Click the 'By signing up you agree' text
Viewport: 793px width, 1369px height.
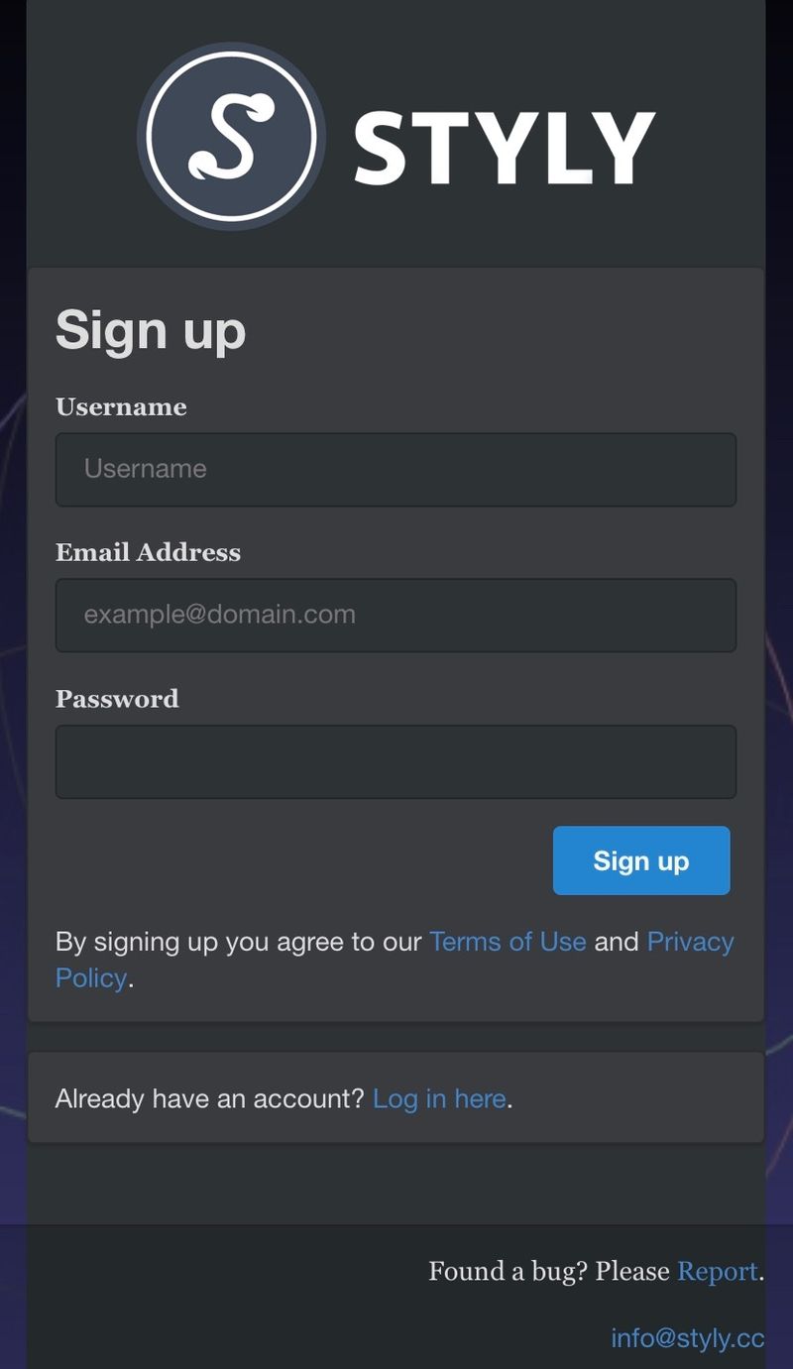(x=238, y=942)
